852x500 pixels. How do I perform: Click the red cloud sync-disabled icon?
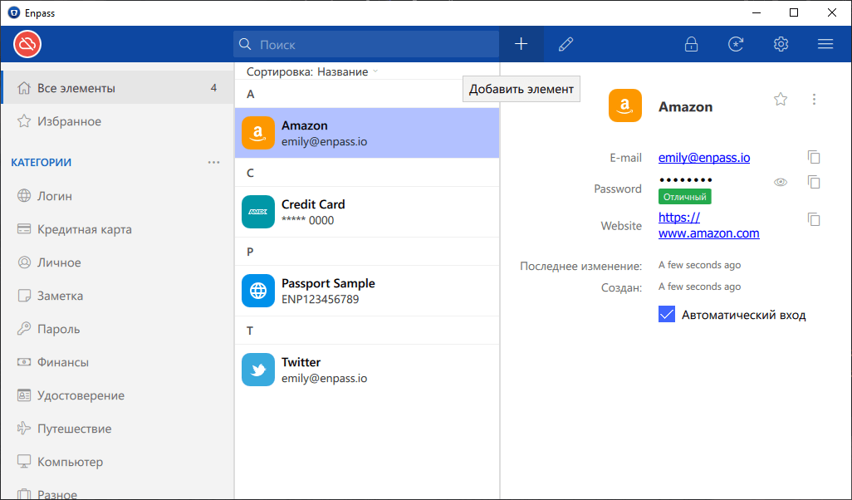coord(27,44)
